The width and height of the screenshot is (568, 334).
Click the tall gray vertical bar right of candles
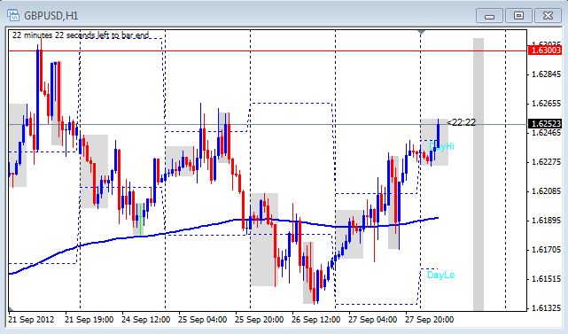click(x=479, y=174)
